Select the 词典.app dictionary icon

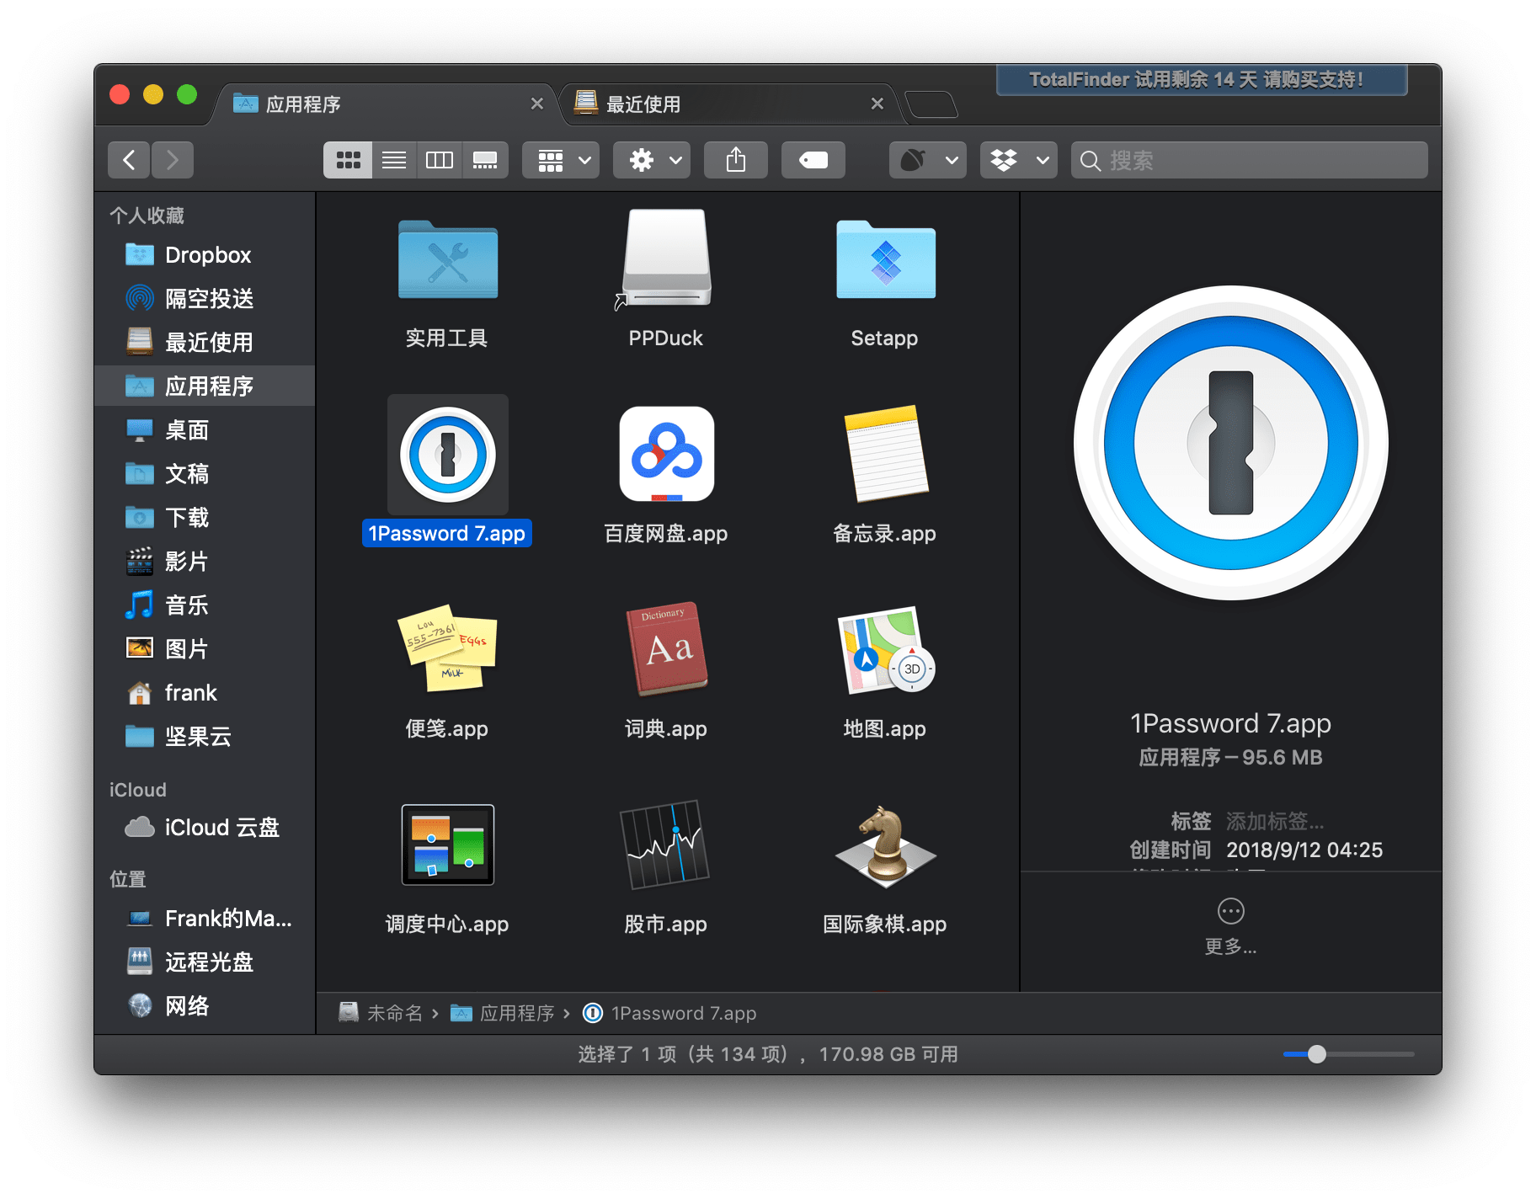(x=666, y=648)
